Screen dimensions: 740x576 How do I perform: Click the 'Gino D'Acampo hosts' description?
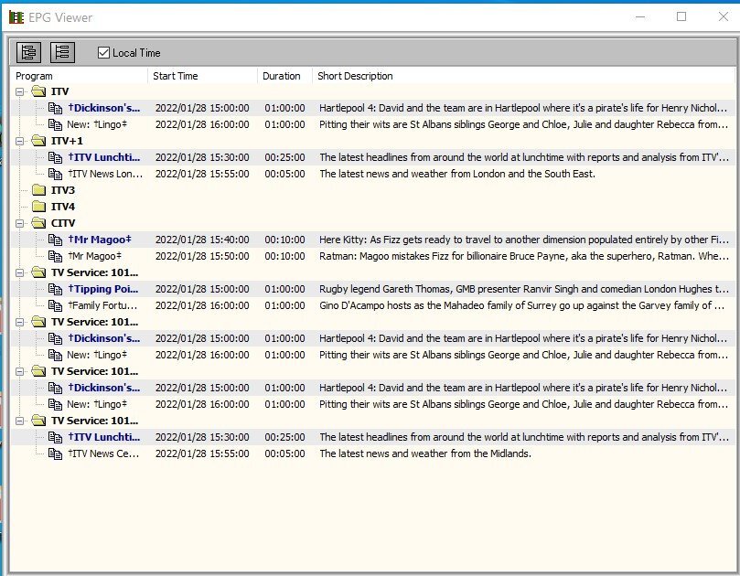point(522,305)
